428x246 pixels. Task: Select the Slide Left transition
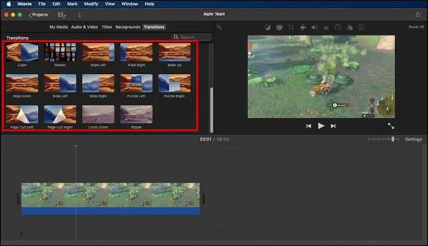click(x=60, y=84)
